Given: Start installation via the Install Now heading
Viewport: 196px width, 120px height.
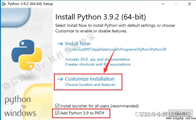Looking at the screenshot, I should (78, 44).
